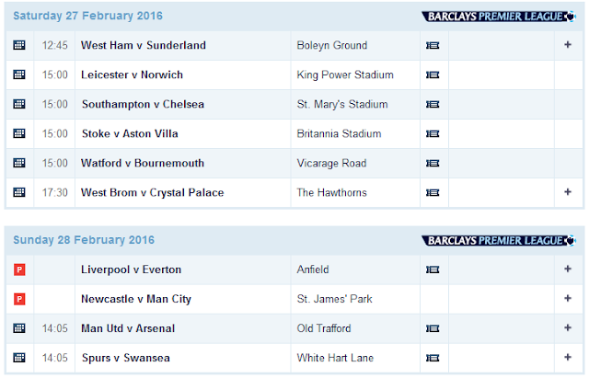589x378 pixels.
Task: Expand Newcastle v Man City plus sign
Action: 568,298
